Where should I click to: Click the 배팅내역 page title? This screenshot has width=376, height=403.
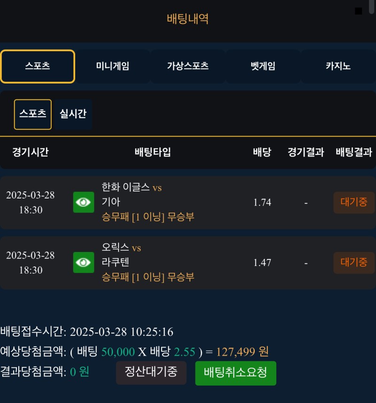[188, 19]
